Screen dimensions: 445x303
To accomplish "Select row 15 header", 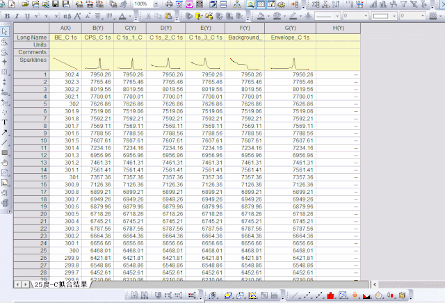I will coord(29,177).
